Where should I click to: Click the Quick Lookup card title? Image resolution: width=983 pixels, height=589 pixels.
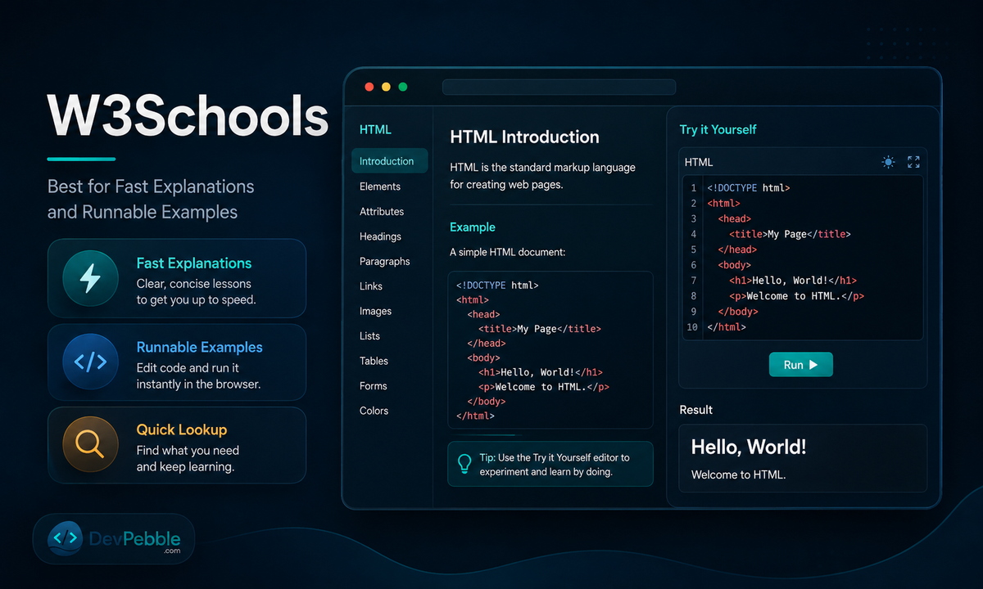click(182, 429)
